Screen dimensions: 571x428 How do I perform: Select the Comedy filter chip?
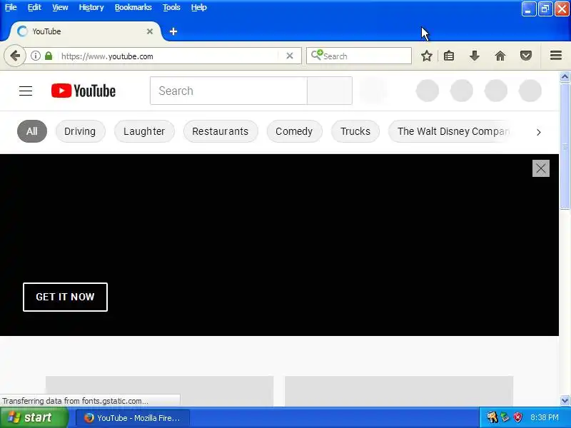click(294, 131)
